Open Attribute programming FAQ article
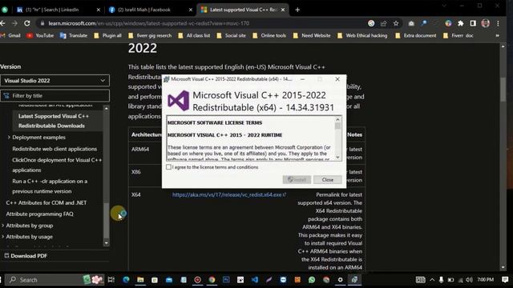 click(x=39, y=214)
